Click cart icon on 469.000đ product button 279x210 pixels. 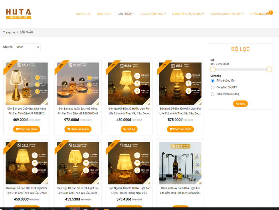point(17,129)
